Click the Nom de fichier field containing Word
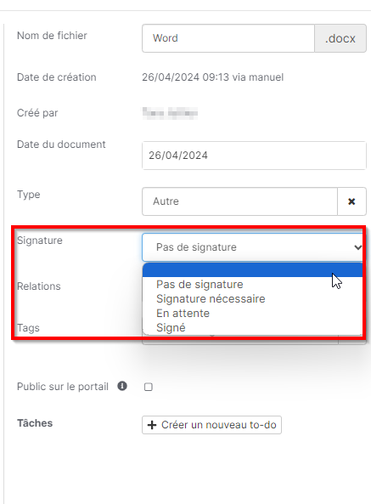This screenshot has height=504, width=371. (228, 38)
